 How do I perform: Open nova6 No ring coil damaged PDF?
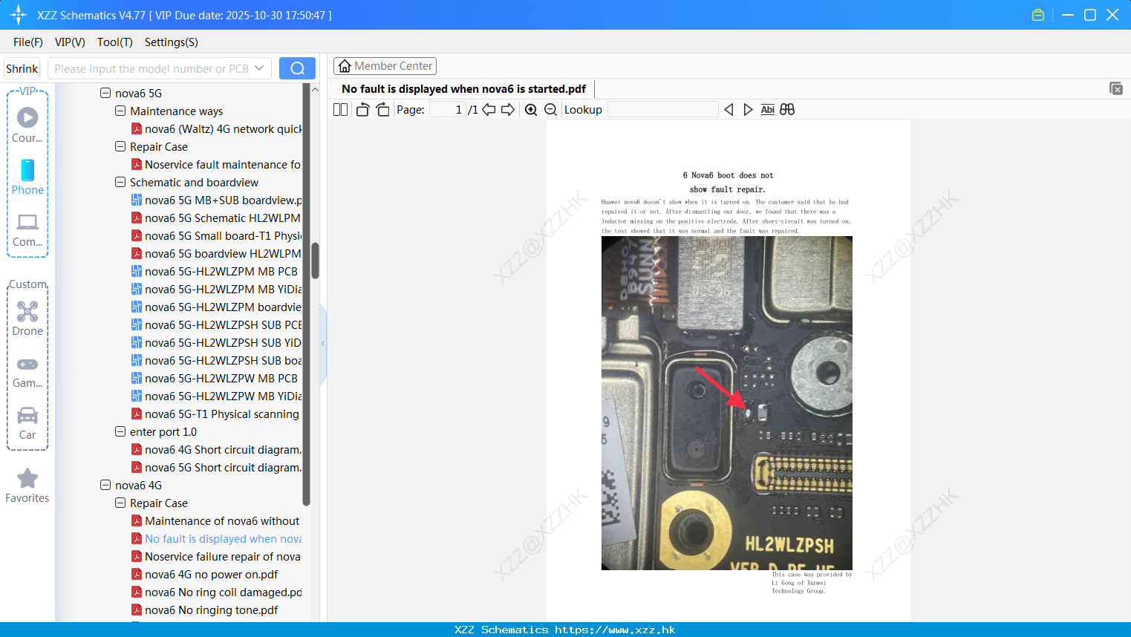pos(216,592)
